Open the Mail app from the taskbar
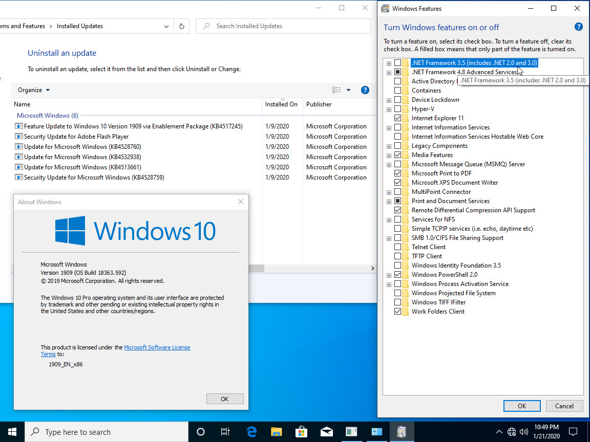The width and height of the screenshot is (590, 442). (x=327, y=432)
